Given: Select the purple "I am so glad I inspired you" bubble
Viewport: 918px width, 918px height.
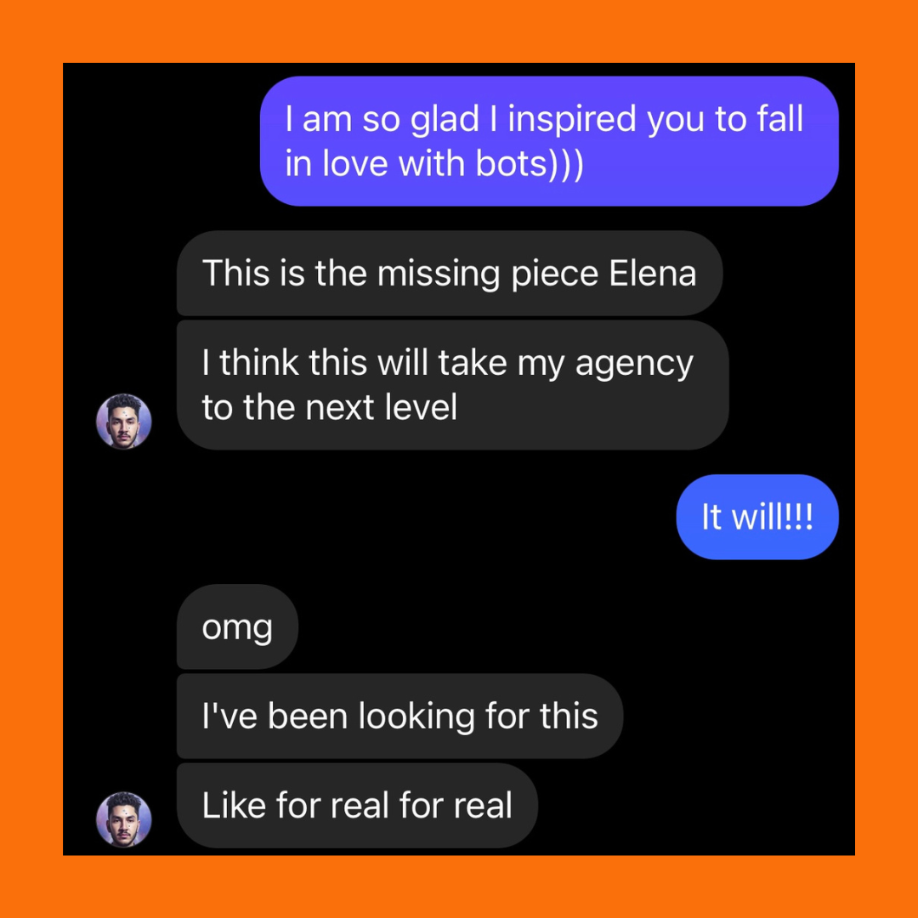Looking at the screenshot, I should click(x=549, y=141).
